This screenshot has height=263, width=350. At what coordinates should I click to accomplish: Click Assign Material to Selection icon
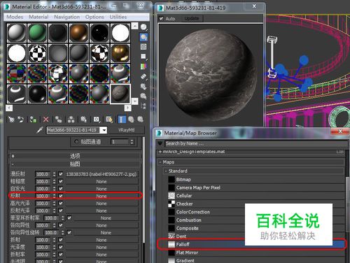tap(33, 120)
